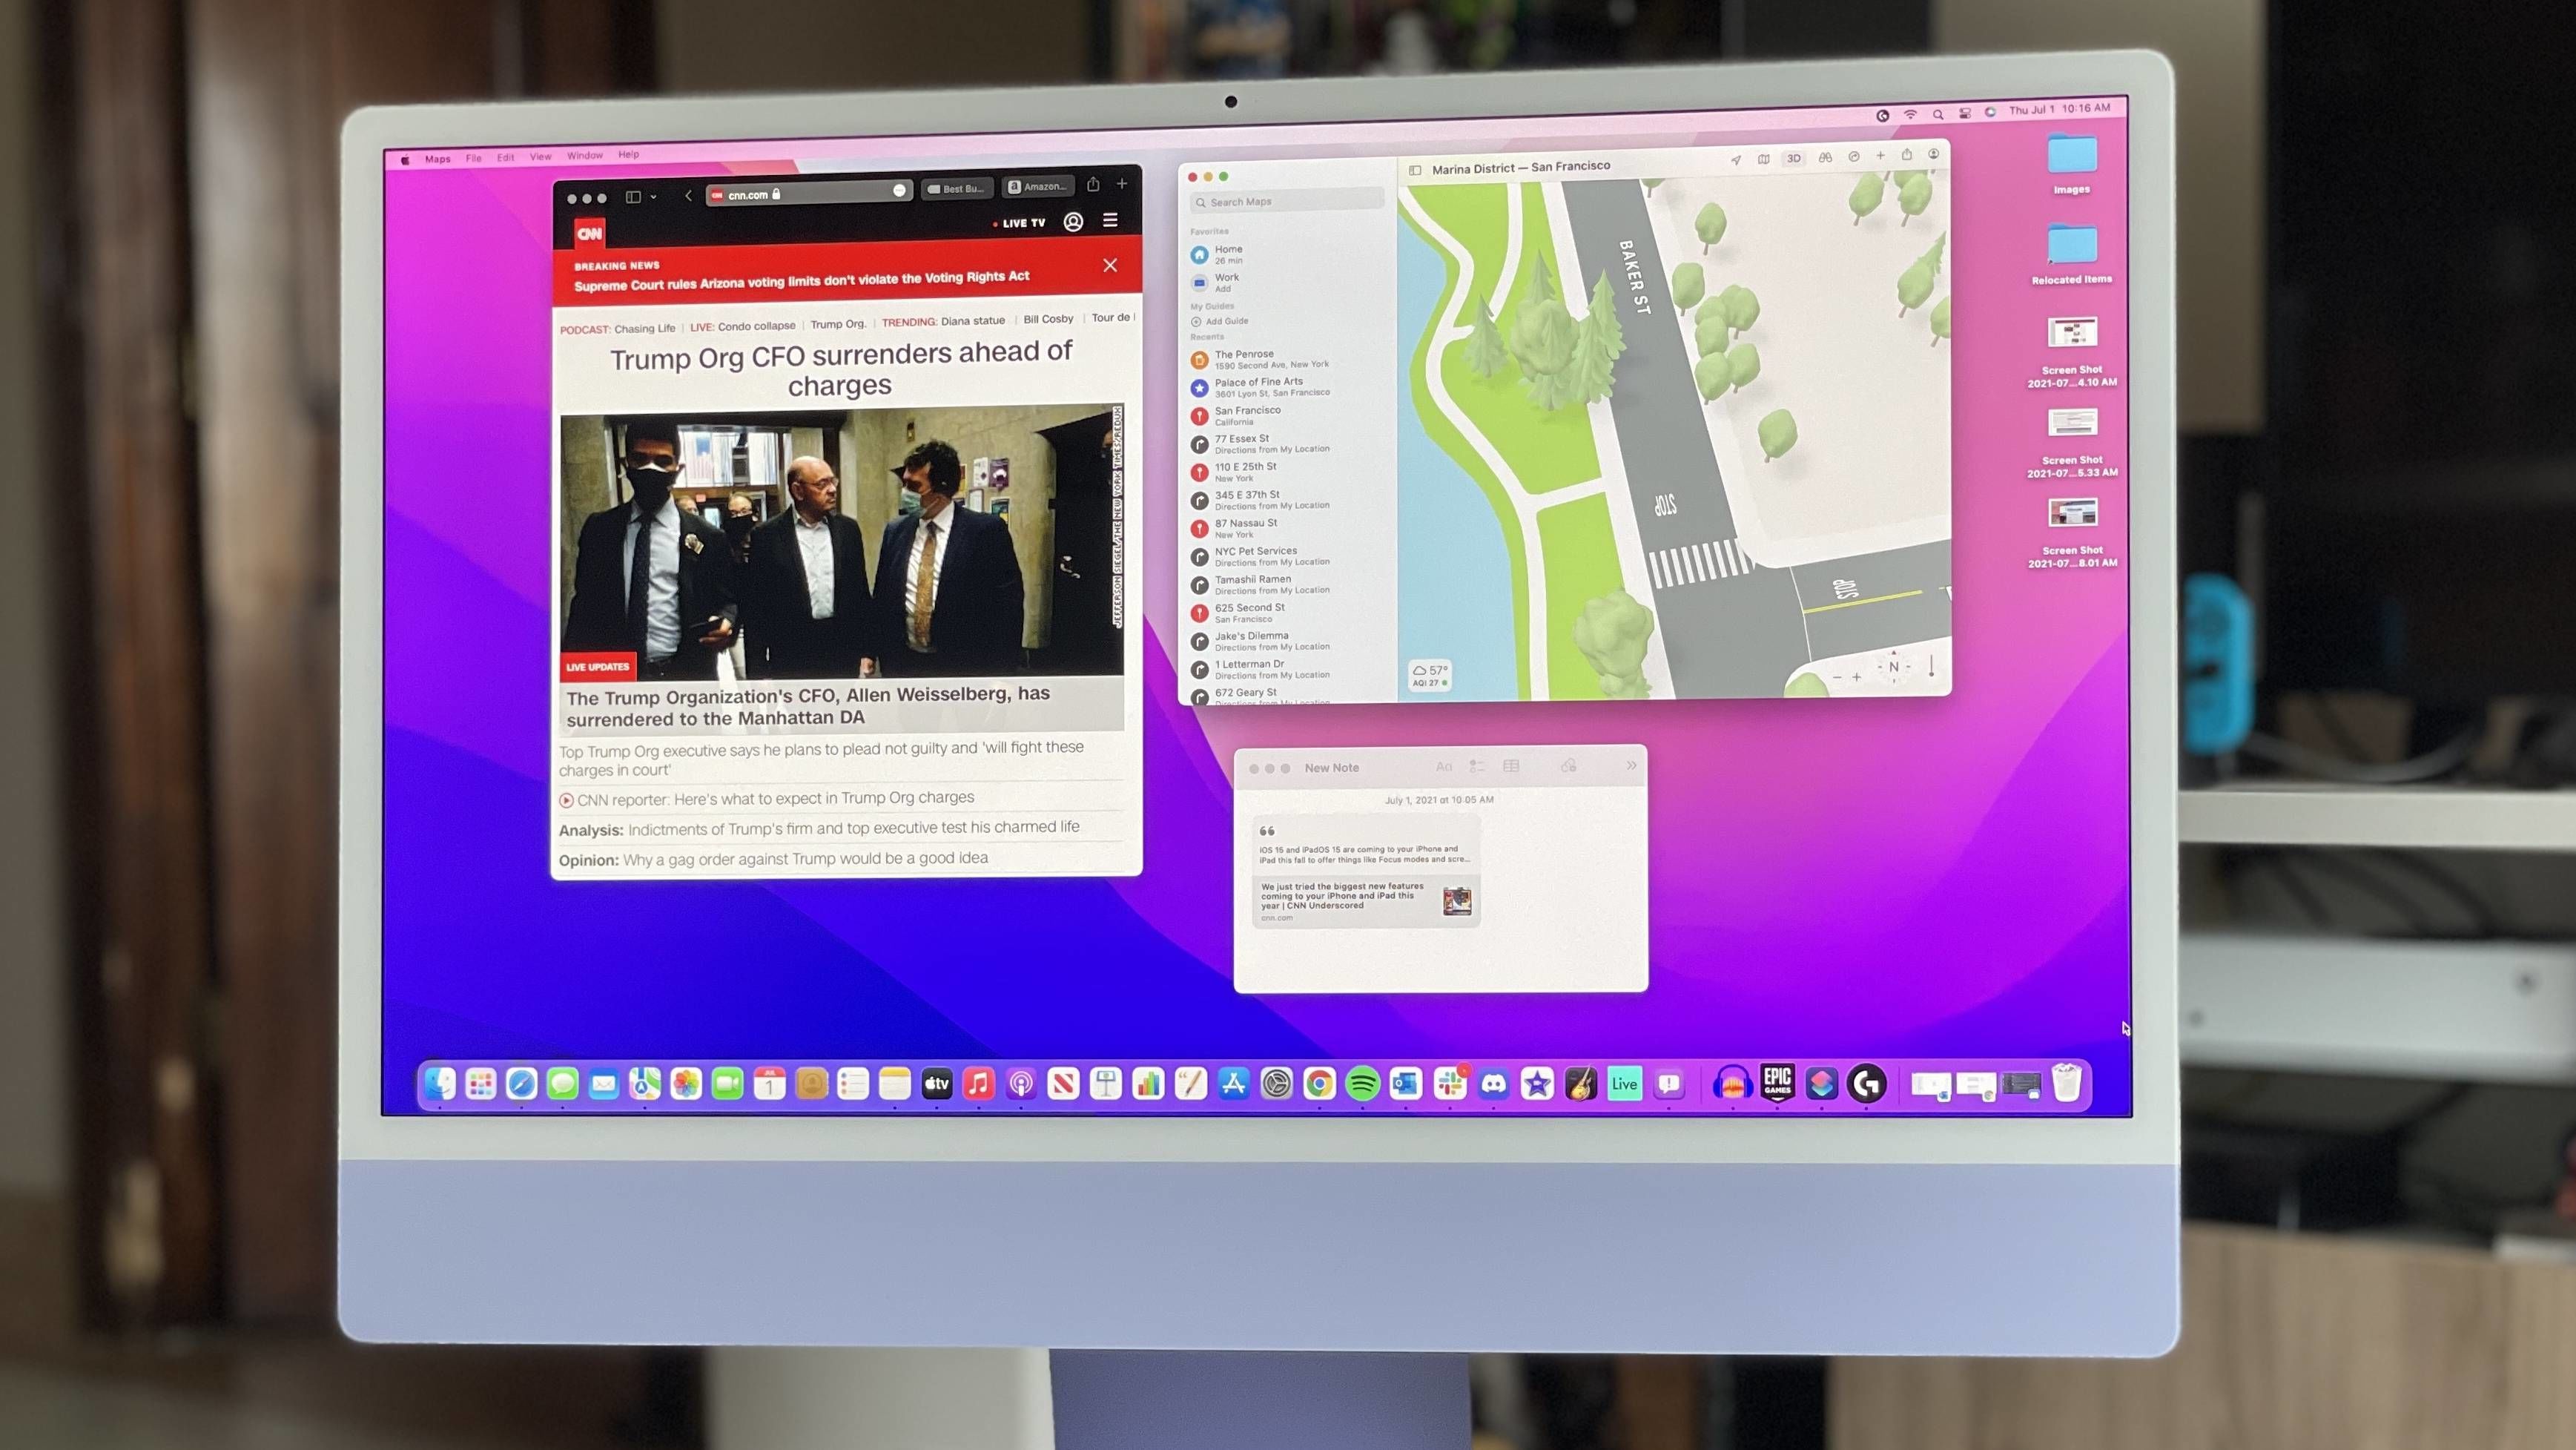Screen dimensions: 2576x1450
Task: Select Work favorite in Maps sidebar
Action: tap(1288, 282)
